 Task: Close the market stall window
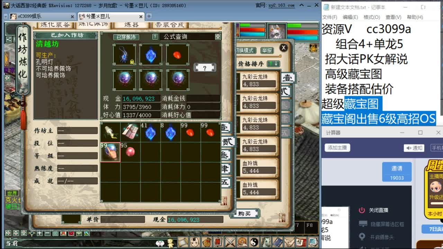(283, 48)
